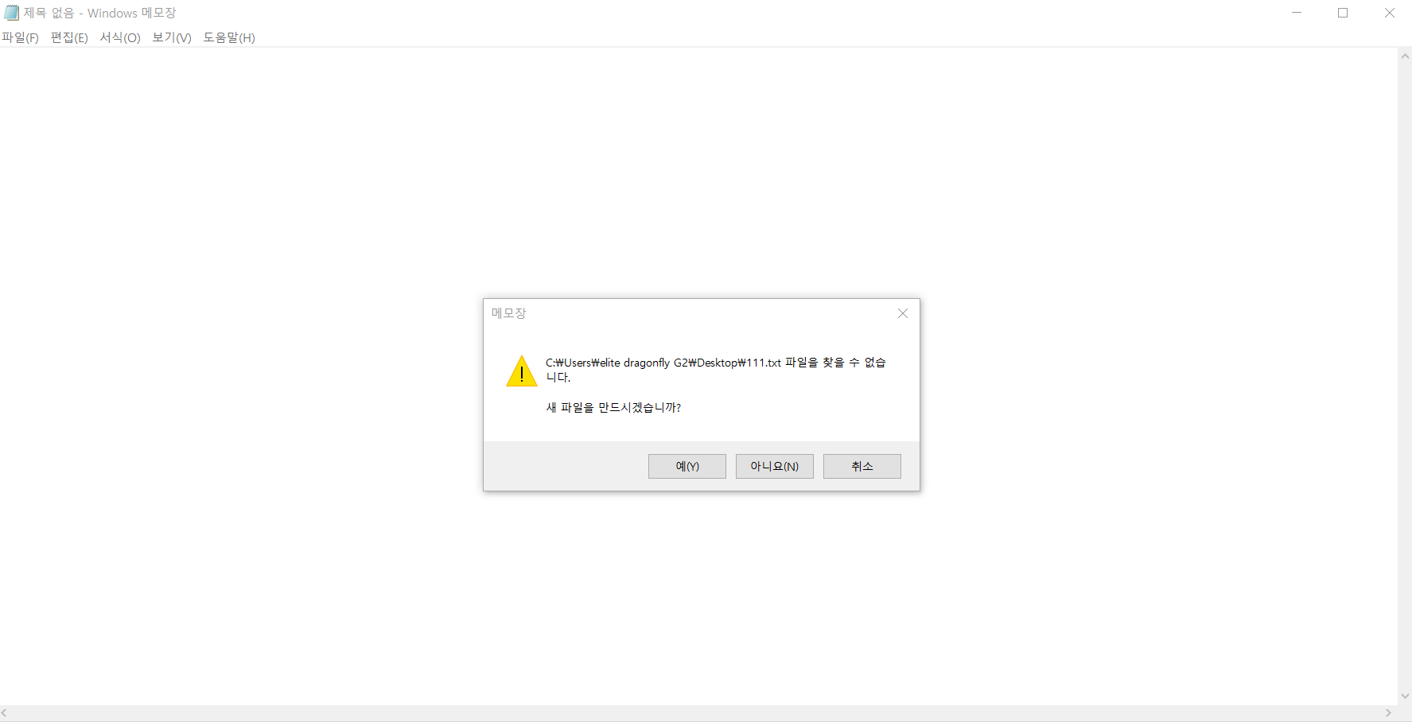Viewport: 1412px width, 722px height.
Task: Click the horizontal scrollbar right arrow
Action: tap(1389, 713)
